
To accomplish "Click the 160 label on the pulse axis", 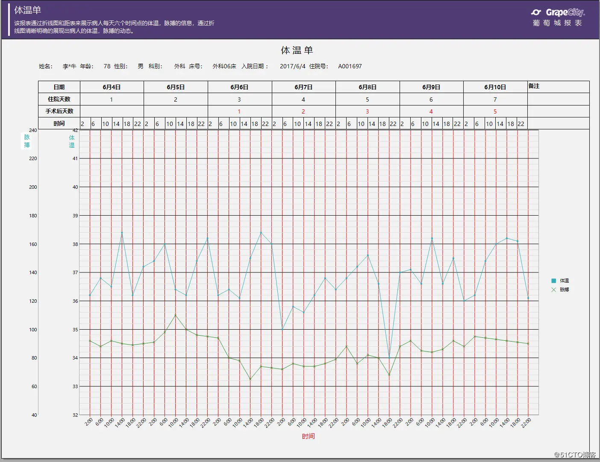I will [33, 244].
